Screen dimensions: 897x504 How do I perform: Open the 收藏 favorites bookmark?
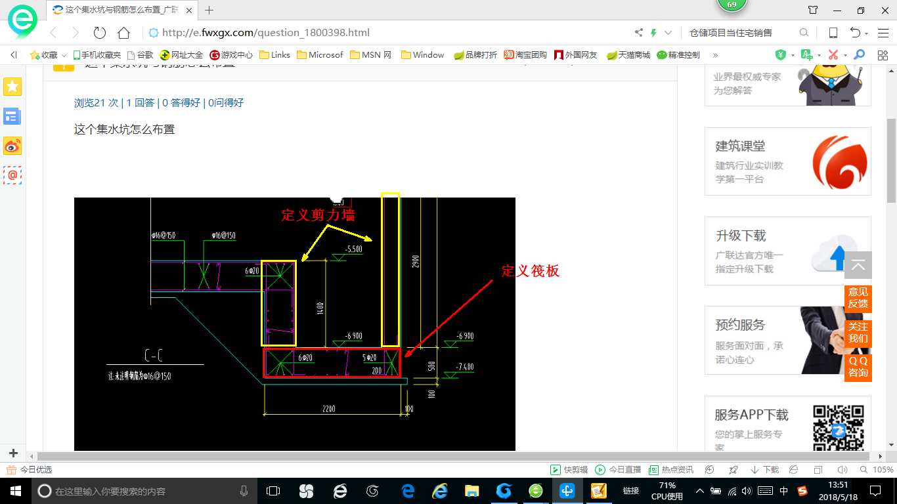pyautogui.click(x=44, y=55)
